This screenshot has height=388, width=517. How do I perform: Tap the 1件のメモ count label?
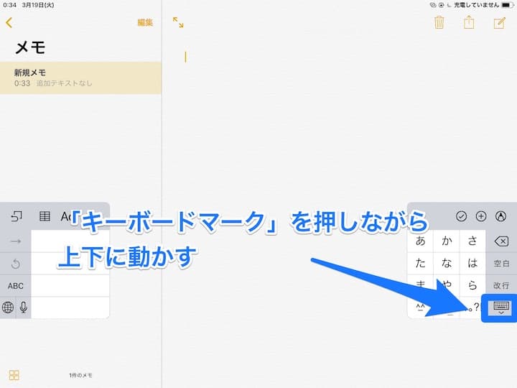click(80, 376)
